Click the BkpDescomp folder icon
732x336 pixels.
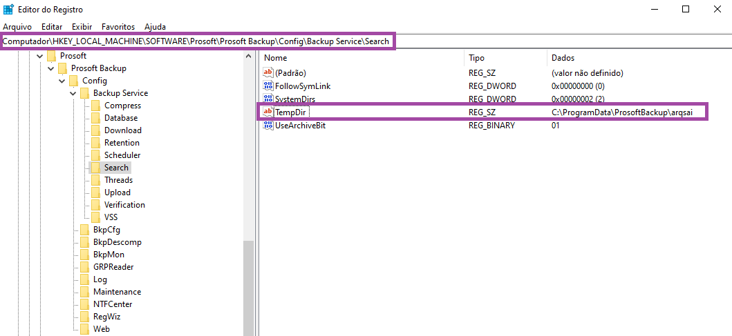click(x=84, y=242)
